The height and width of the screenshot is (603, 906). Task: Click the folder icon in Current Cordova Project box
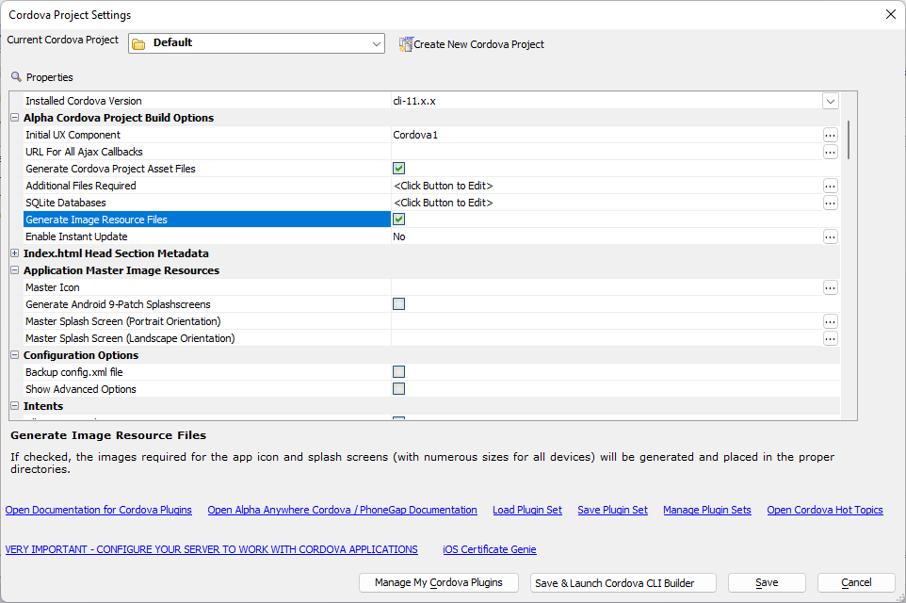(138, 44)
